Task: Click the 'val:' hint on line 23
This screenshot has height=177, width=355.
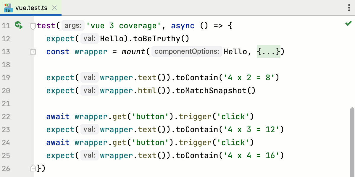Action: [x=89, y=129]
